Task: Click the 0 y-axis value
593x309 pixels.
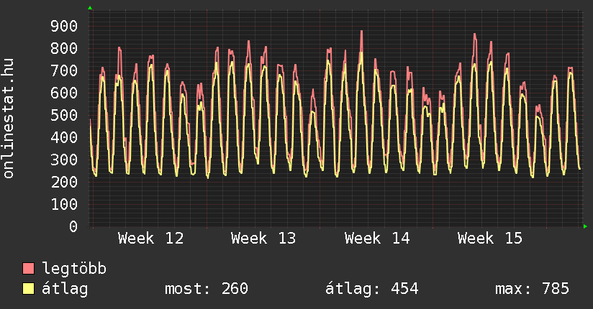Action: 73,227
